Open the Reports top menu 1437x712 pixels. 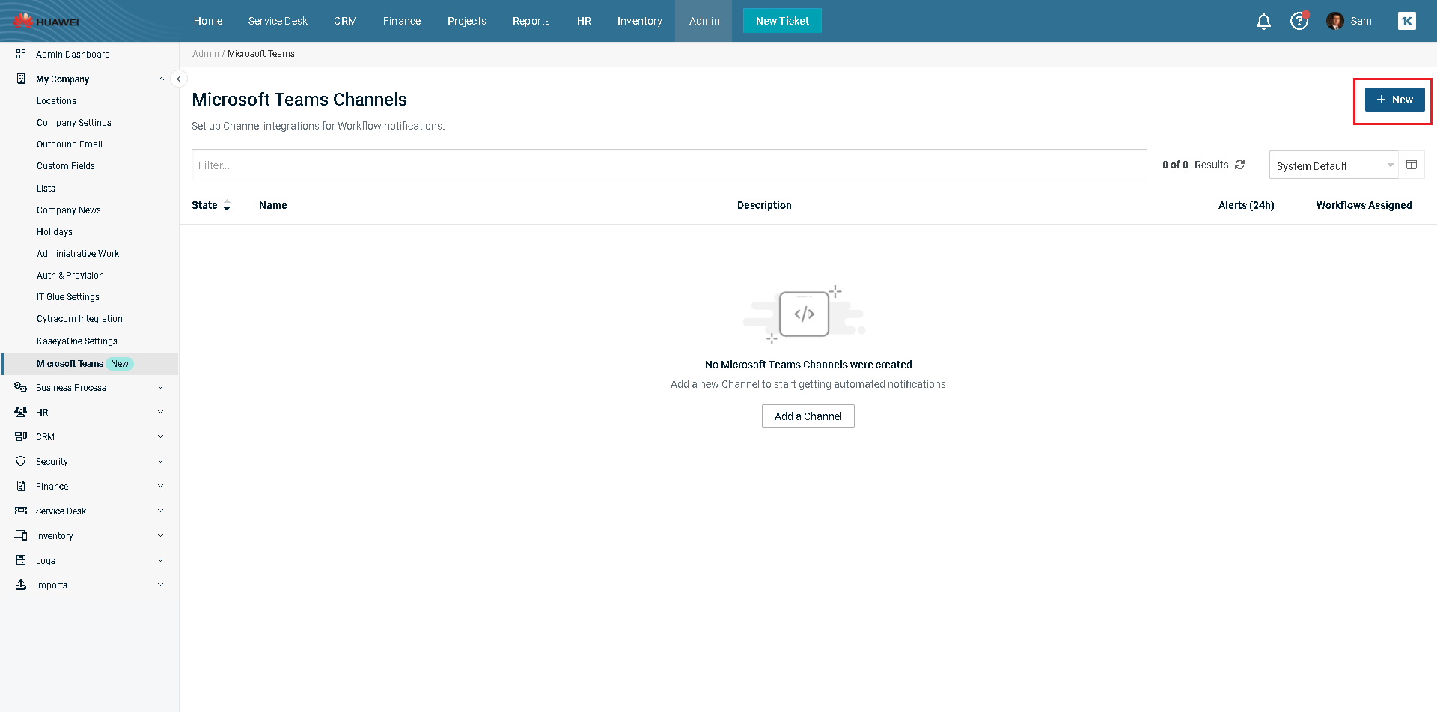pyautogui.click(x=531, y=21)
